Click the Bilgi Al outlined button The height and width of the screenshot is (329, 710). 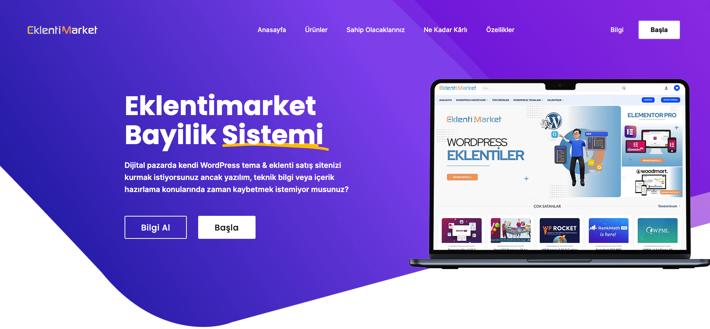(156, 227)
